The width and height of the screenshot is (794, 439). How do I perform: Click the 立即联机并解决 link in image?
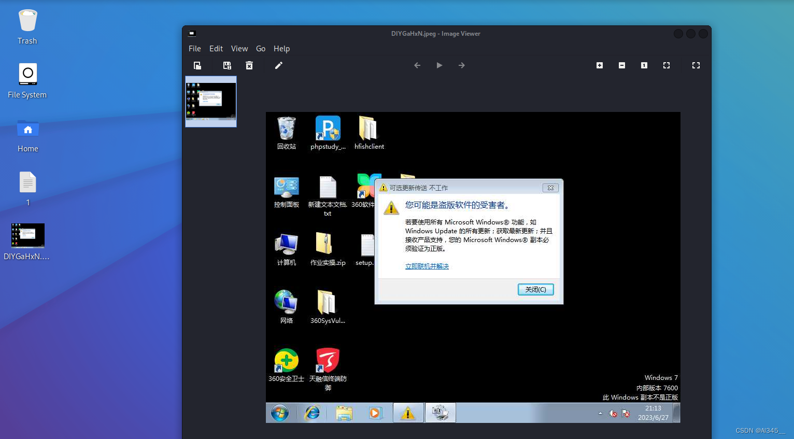427,266
